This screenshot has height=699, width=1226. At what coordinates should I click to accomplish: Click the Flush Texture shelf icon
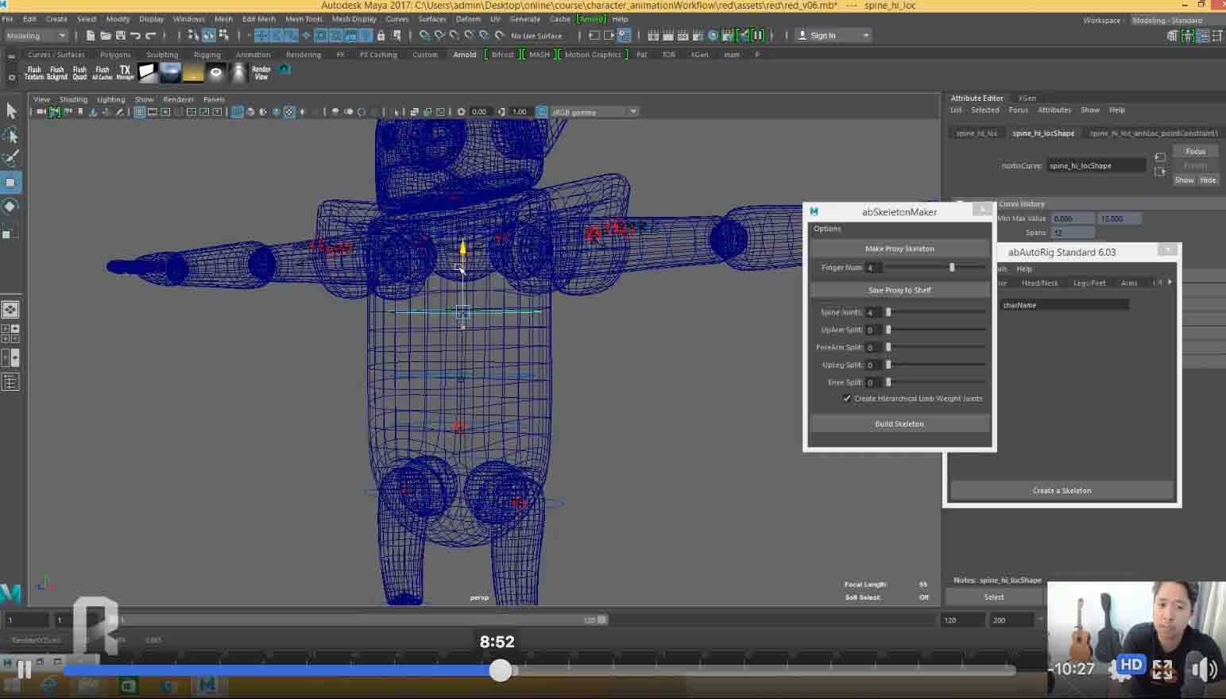click(x=34, y=72)
